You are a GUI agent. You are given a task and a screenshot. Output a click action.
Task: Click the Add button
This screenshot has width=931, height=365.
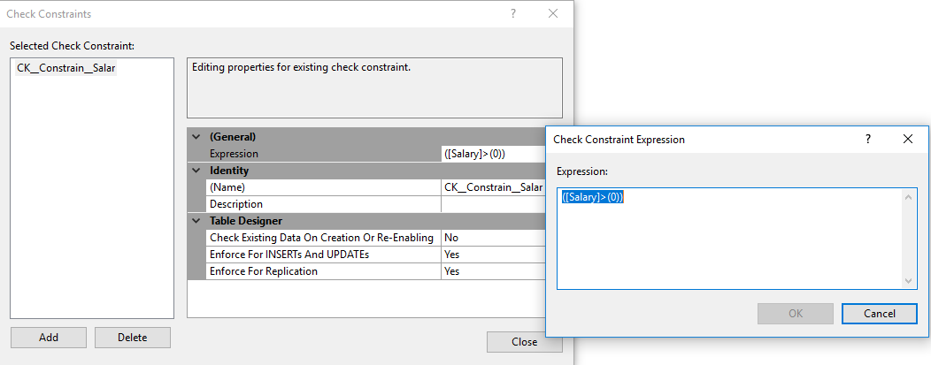[49, 338]
